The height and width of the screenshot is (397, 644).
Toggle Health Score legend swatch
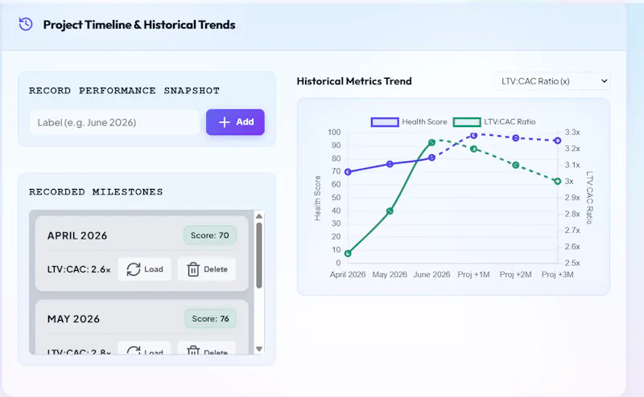385,122
